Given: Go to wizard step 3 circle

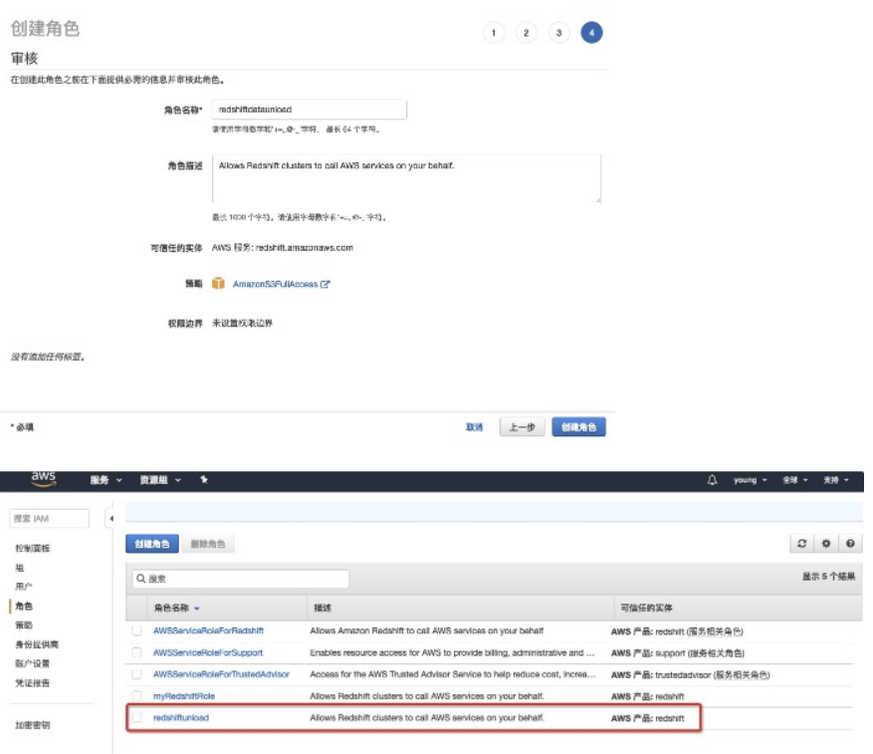Looking at the screenshot, I should click(559, 33).
